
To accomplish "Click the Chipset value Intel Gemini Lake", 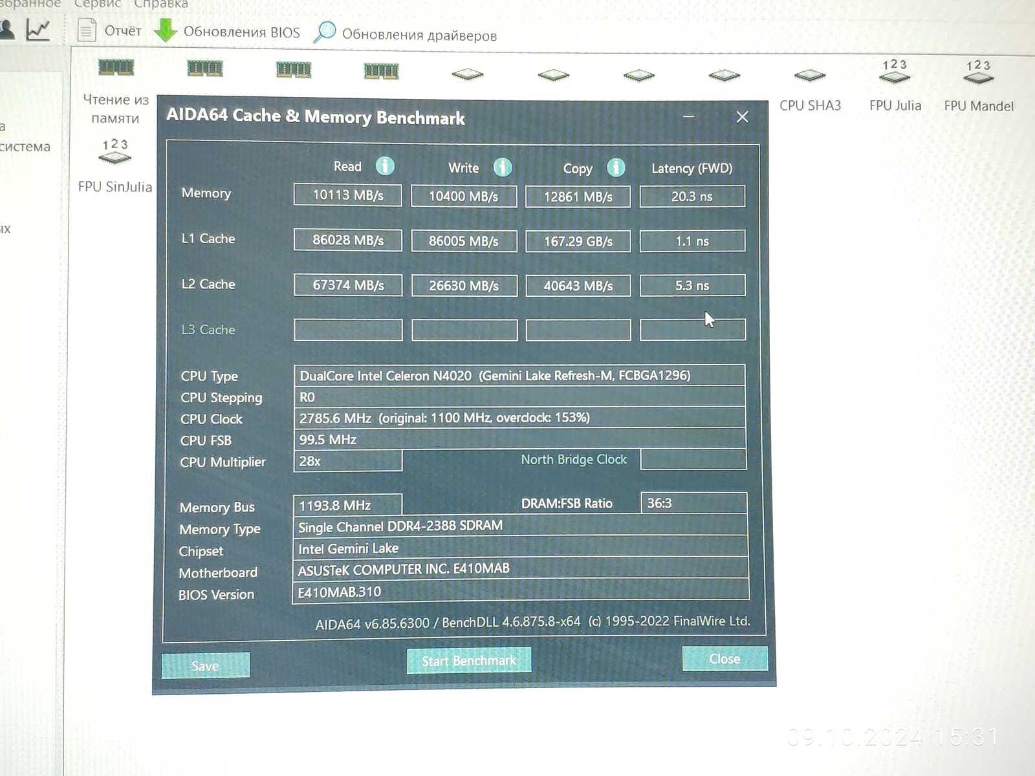I will tap(520, 548).
